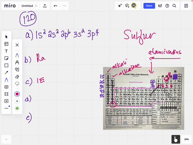
Task: Click the periodic table image
Action: tap(144, 98)
